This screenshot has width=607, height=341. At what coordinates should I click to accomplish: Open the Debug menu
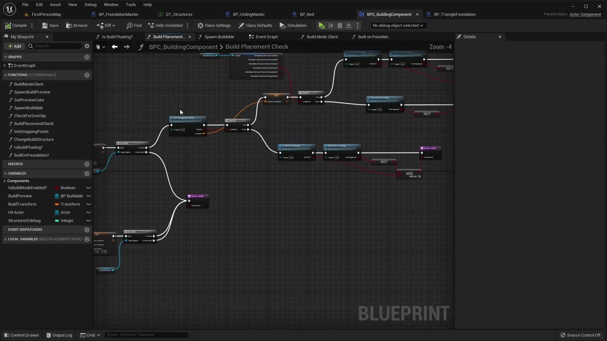tap(91, 5)
